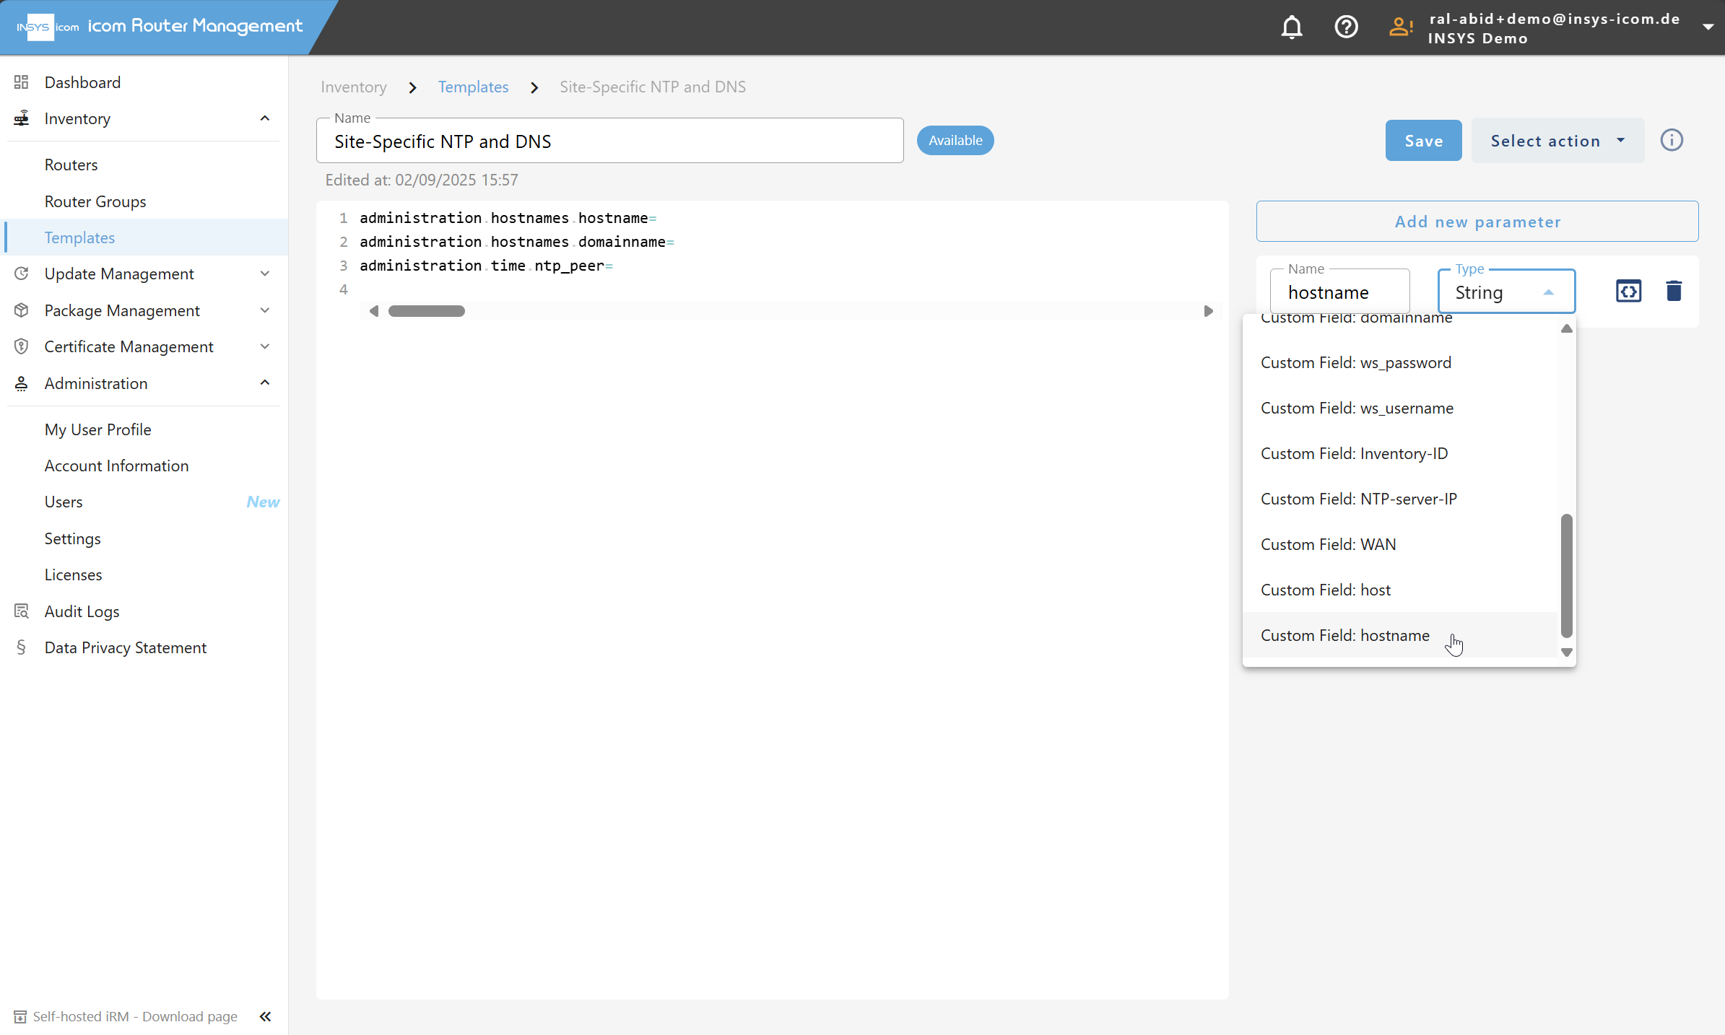
Task: Open Routers in the sidebar
Action: 71,165
